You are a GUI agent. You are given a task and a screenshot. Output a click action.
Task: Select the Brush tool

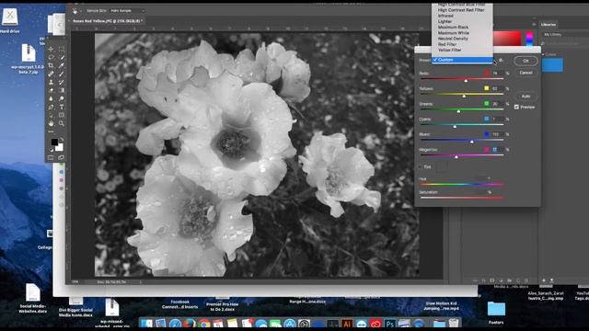[62, 74]
